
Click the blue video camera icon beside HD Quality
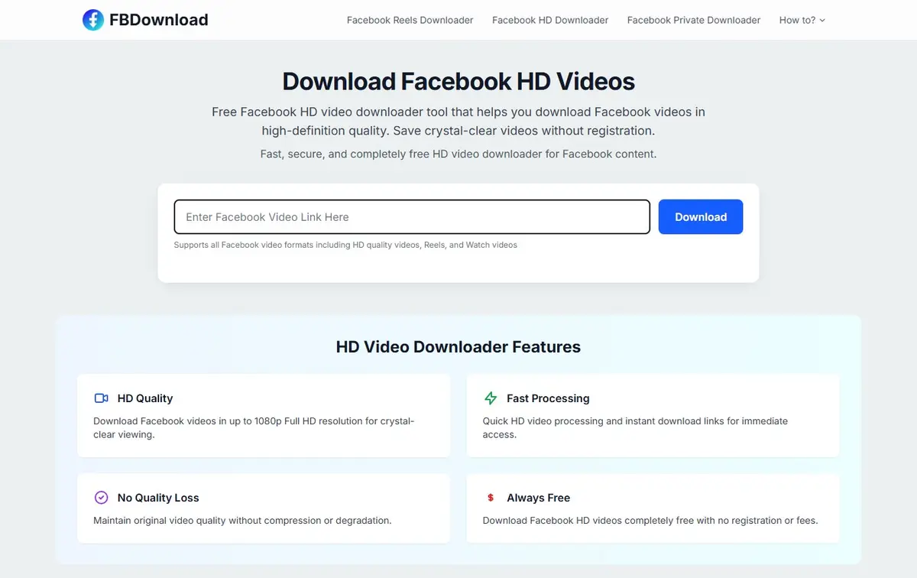(x=101, y=398)
